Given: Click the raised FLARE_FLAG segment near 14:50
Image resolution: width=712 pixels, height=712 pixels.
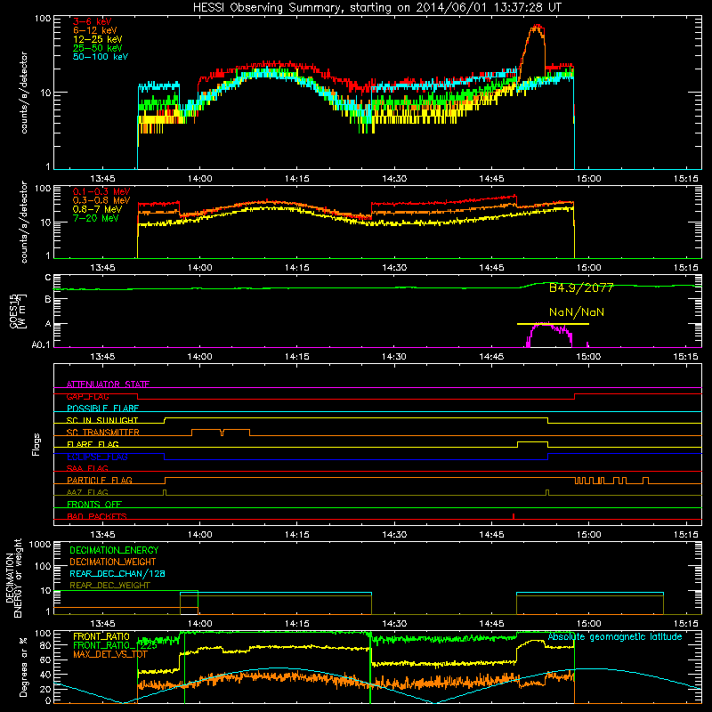Looking at the screenshot, I should (532, 441).
